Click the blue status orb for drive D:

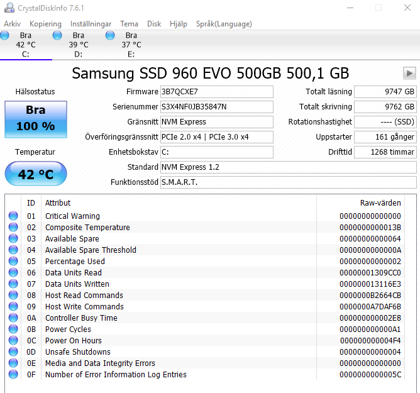click(57, 35)
